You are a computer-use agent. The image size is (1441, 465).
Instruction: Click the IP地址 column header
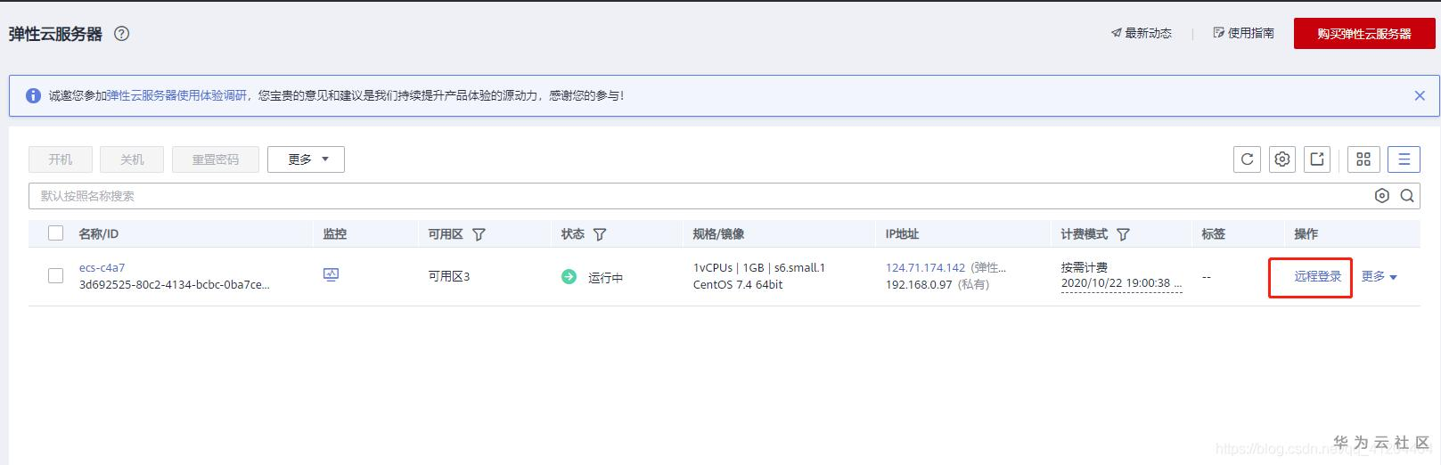902,233
